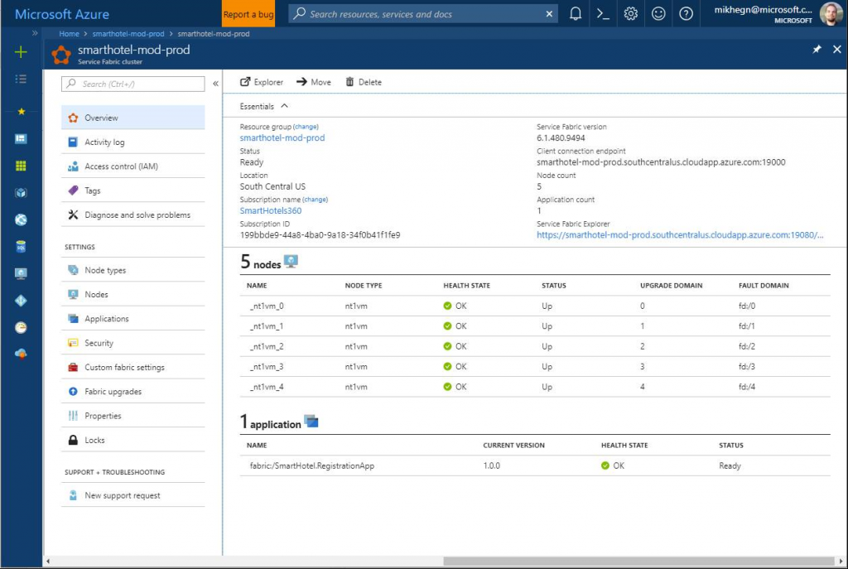Open the globe app services sidebar icon
The height and width of the screenshot is (569, 848).
21,219
